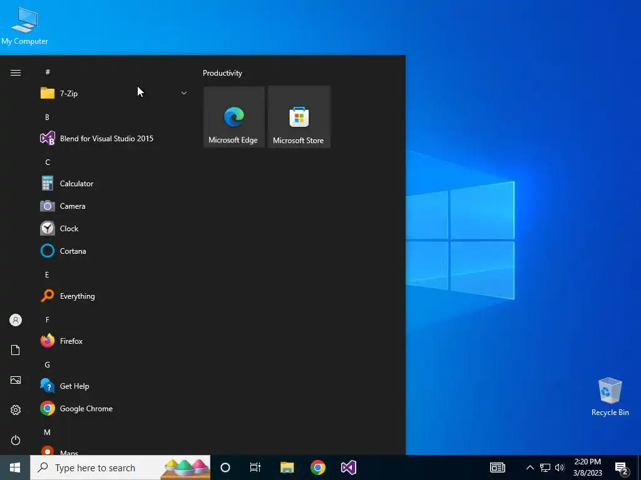Expand 7-Zip folder chevron
This screenshot has height=480, width=641.
(x=184, y=94)
